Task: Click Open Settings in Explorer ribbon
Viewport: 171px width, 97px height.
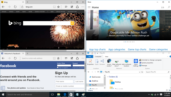Action: [x=136, y=63]
